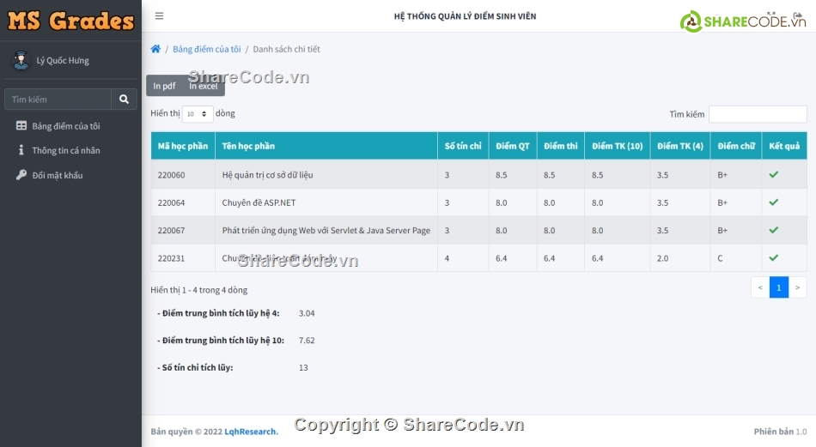The height and width of the screenshot is (447, 816).
Task: Click the hamburger menu toggle icon
Action: click(160, 16)
